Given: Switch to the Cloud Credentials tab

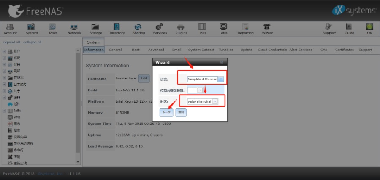Looking at the screenshot, I should point(273,50).
